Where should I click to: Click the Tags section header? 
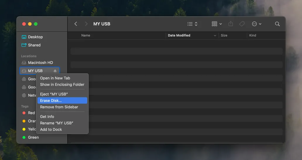[25, 106]
